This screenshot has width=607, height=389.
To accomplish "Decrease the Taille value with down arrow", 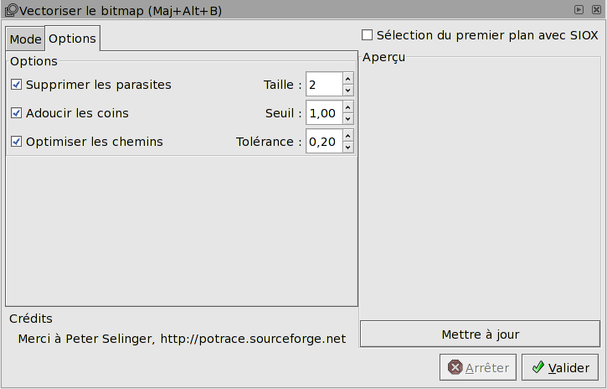I will point(348,91).
